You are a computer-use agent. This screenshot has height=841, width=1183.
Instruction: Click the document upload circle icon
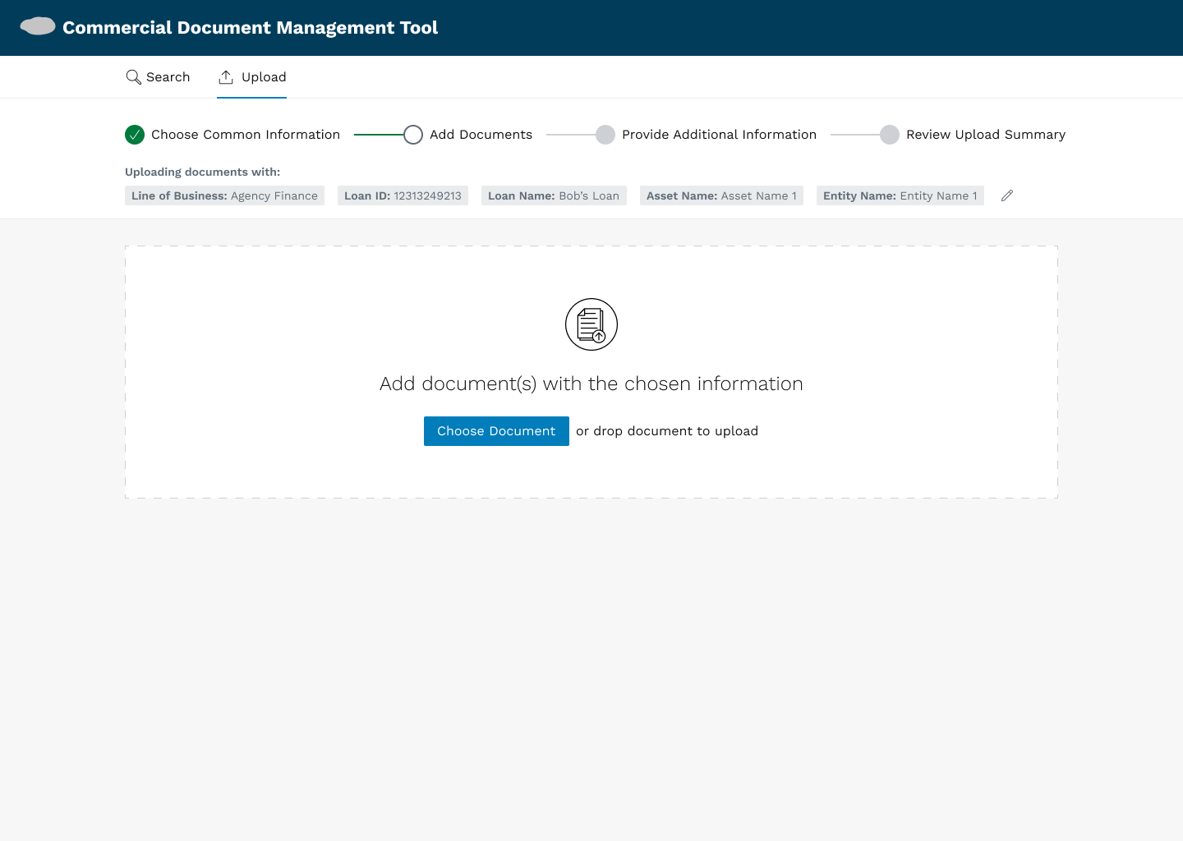[x=591, y=324]
